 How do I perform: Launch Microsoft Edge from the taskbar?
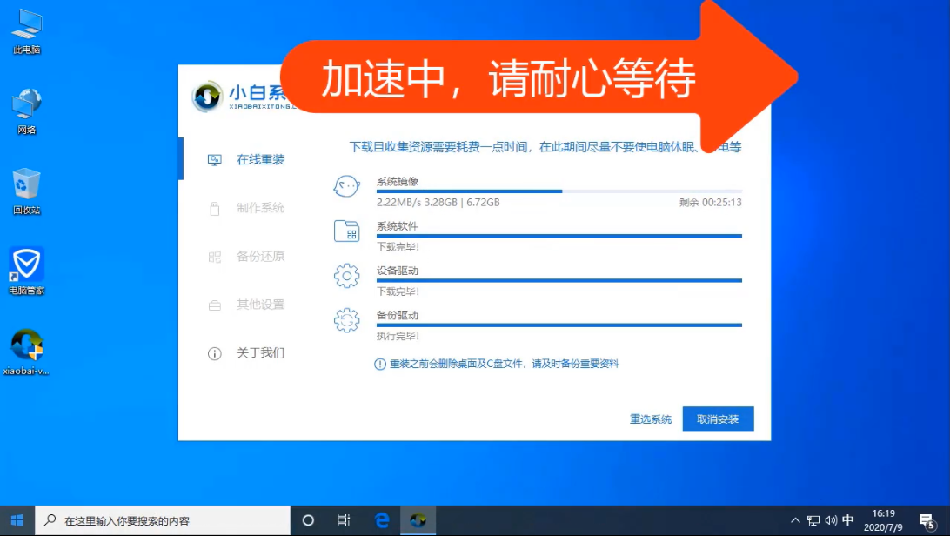381,519
